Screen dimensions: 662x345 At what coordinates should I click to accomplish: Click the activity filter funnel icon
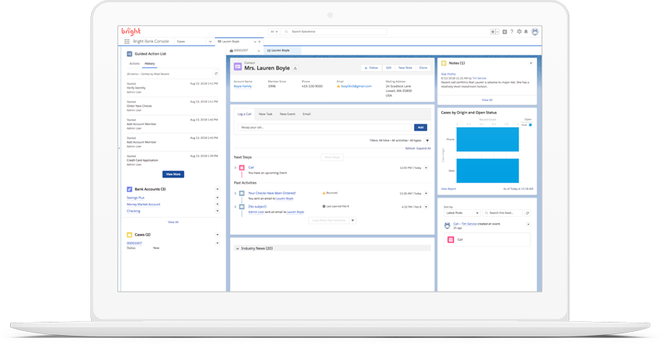click(x=427, y=140)
